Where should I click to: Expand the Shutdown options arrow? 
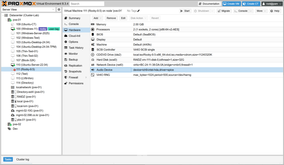click(x=212, y=11)
